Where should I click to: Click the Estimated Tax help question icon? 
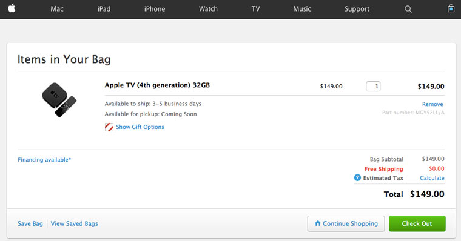[x=357, y=177]
